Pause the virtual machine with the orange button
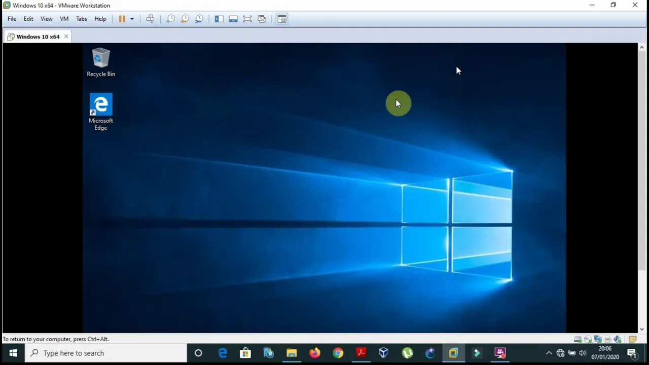Image resolution: width=649 pixels, height=365 pixels. 122,19
